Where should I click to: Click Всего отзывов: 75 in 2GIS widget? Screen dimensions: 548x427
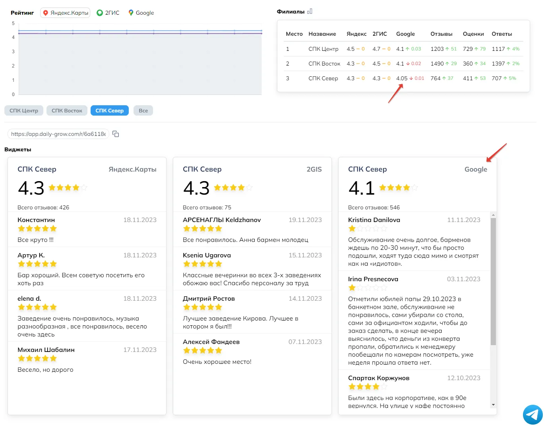pos(207,207)
